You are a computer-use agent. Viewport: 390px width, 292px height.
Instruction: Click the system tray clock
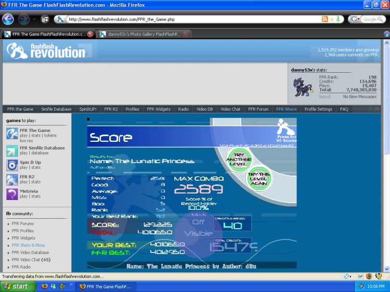(375, 286)
